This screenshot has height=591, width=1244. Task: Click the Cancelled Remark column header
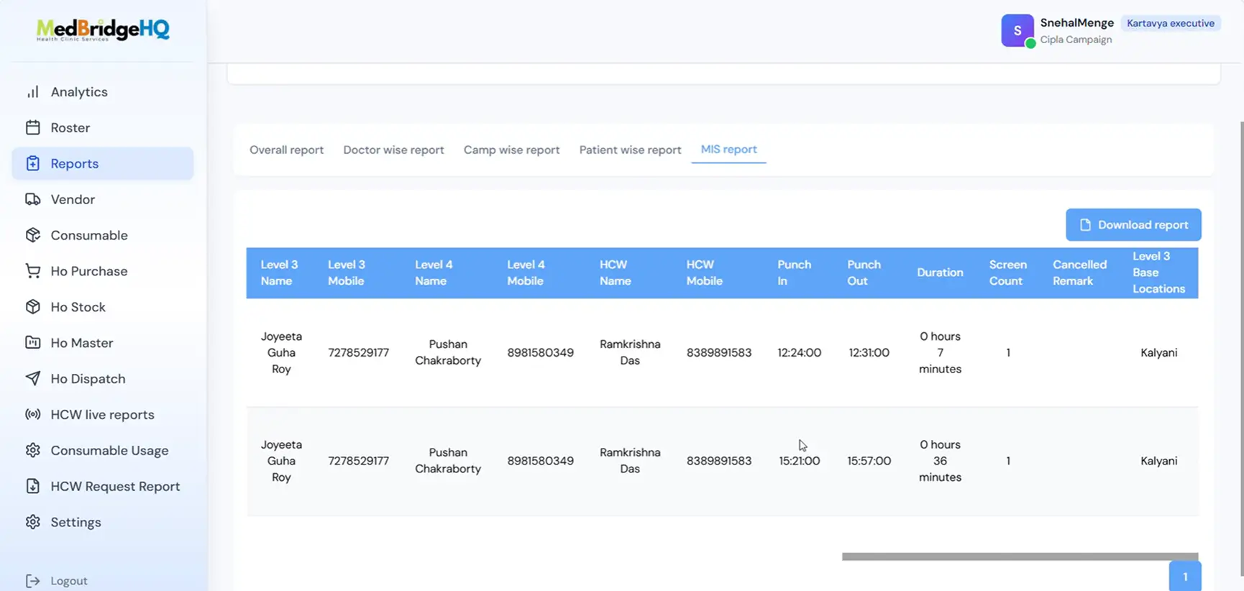click(1079, 272)
